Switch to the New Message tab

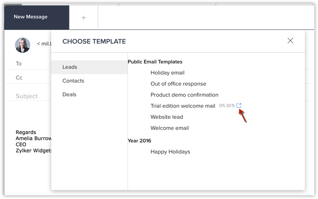click(37, 18)
